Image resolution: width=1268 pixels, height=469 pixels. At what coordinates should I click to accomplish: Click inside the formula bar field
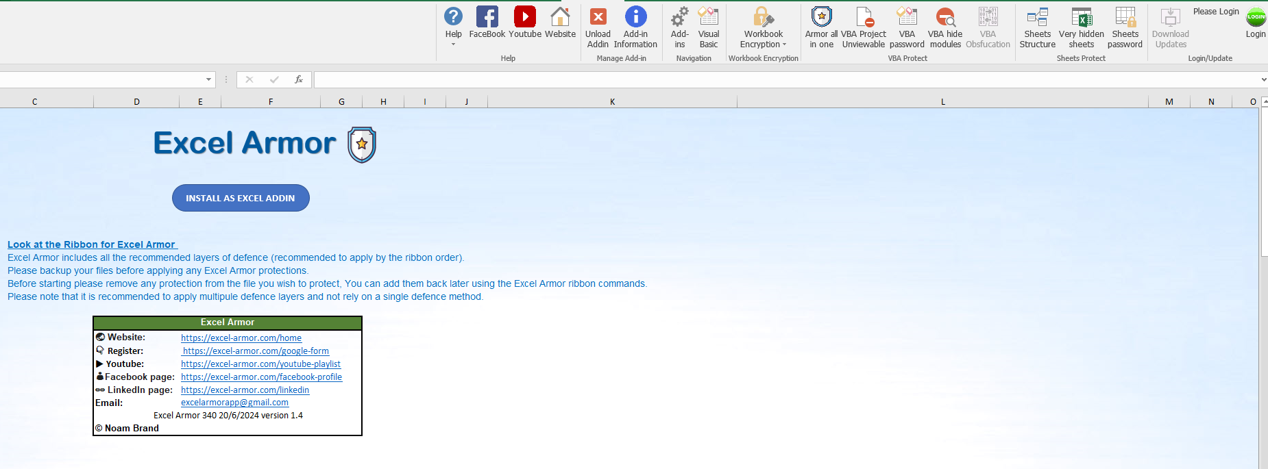tap(786, 80)
